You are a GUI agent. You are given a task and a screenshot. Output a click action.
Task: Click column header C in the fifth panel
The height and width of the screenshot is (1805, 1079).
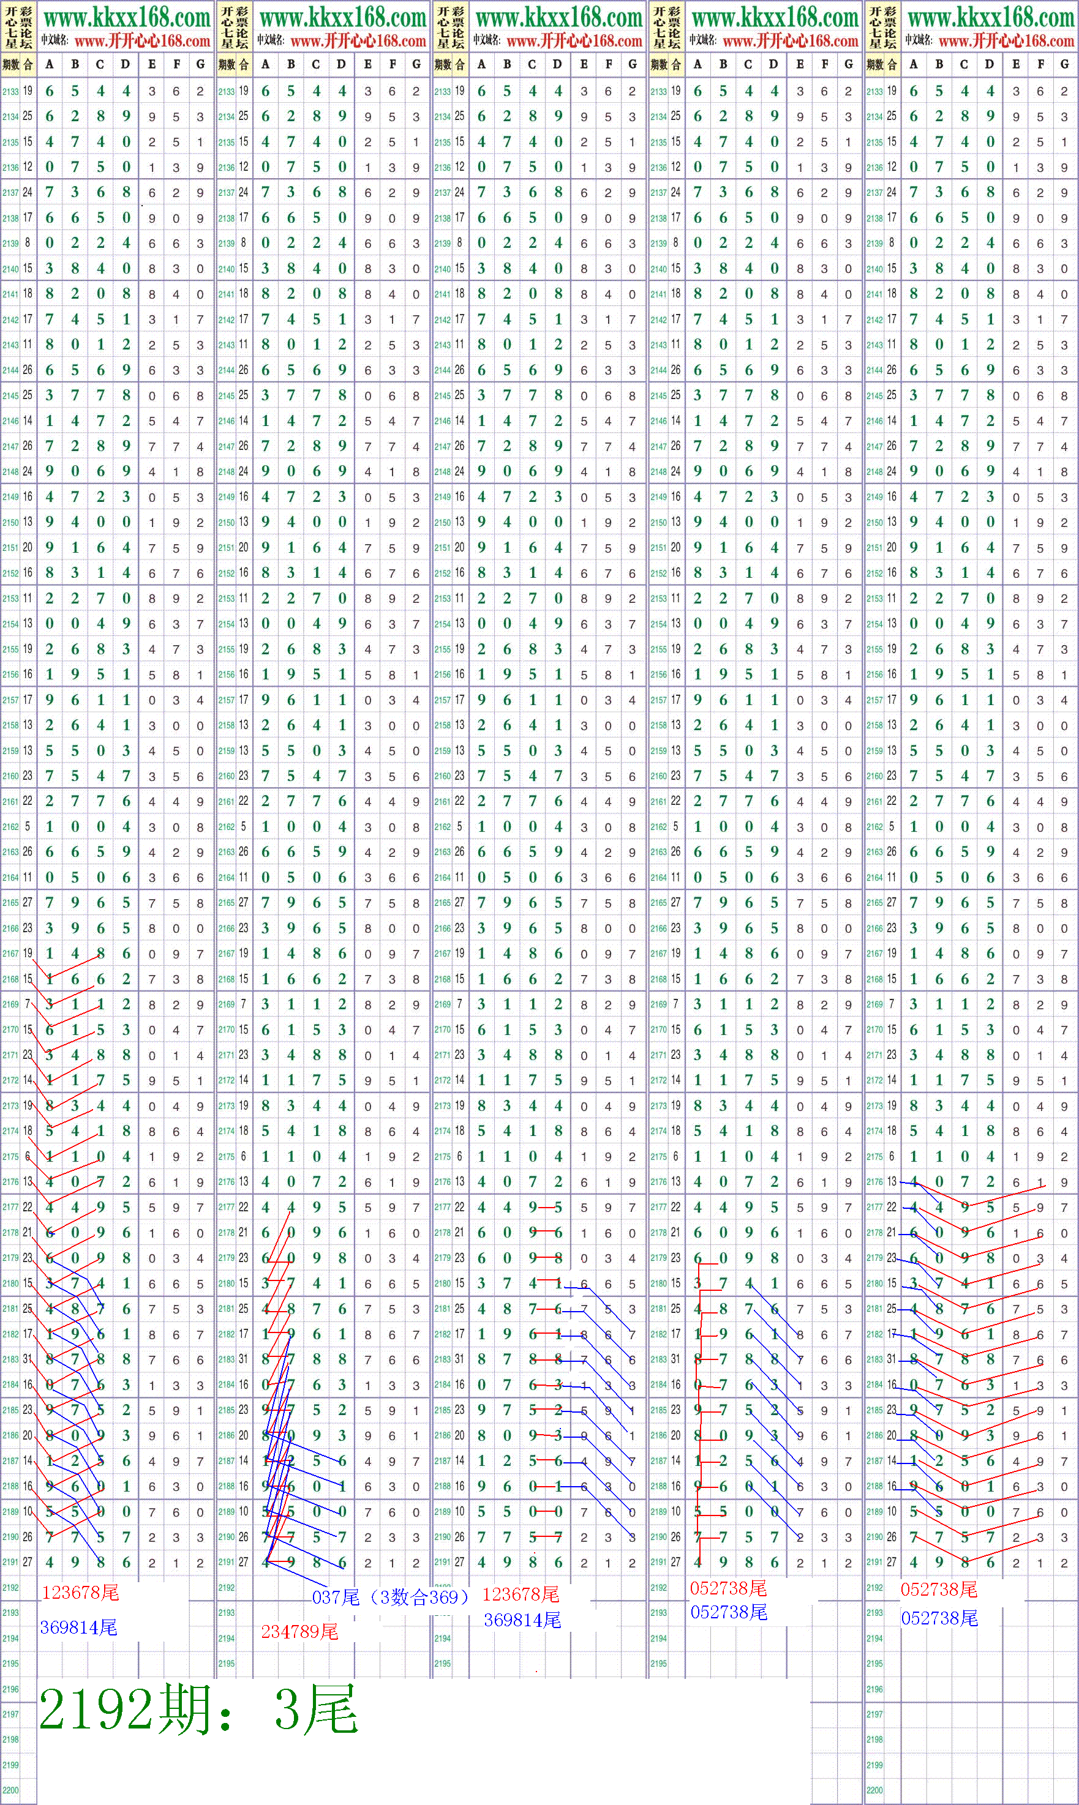click(x=964, y=65)
